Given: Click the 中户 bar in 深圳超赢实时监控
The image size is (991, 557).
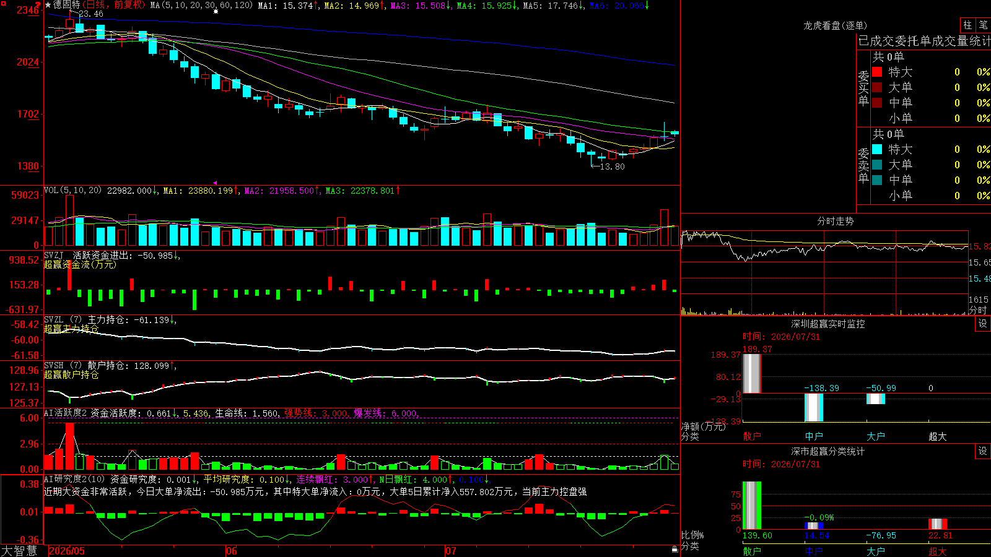Looking at the screenshot, I should 814,407.
